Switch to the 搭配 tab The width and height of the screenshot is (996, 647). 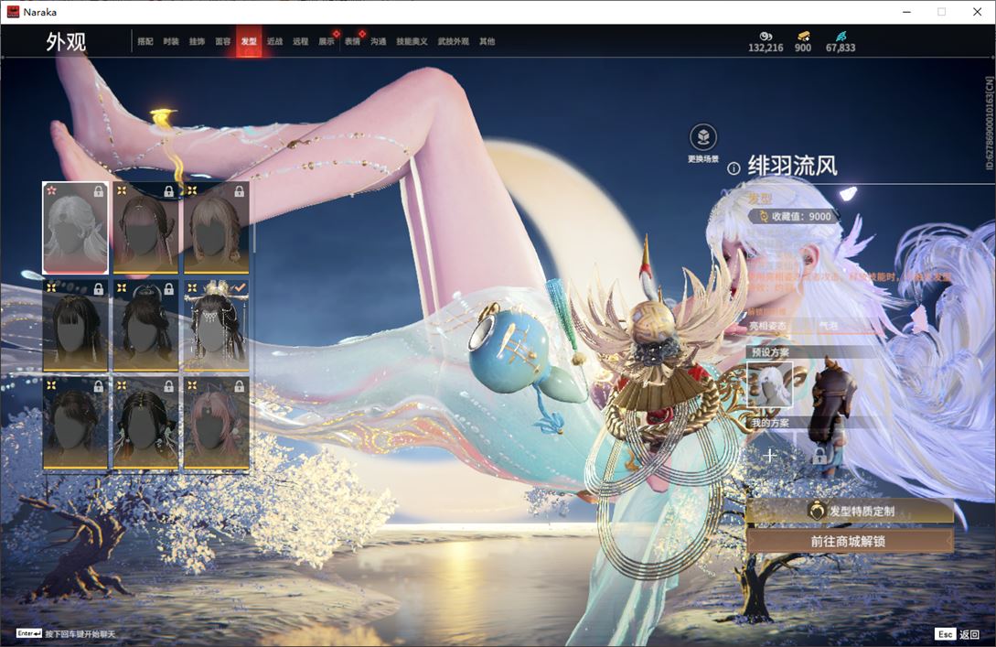click(x=145, y=41)
